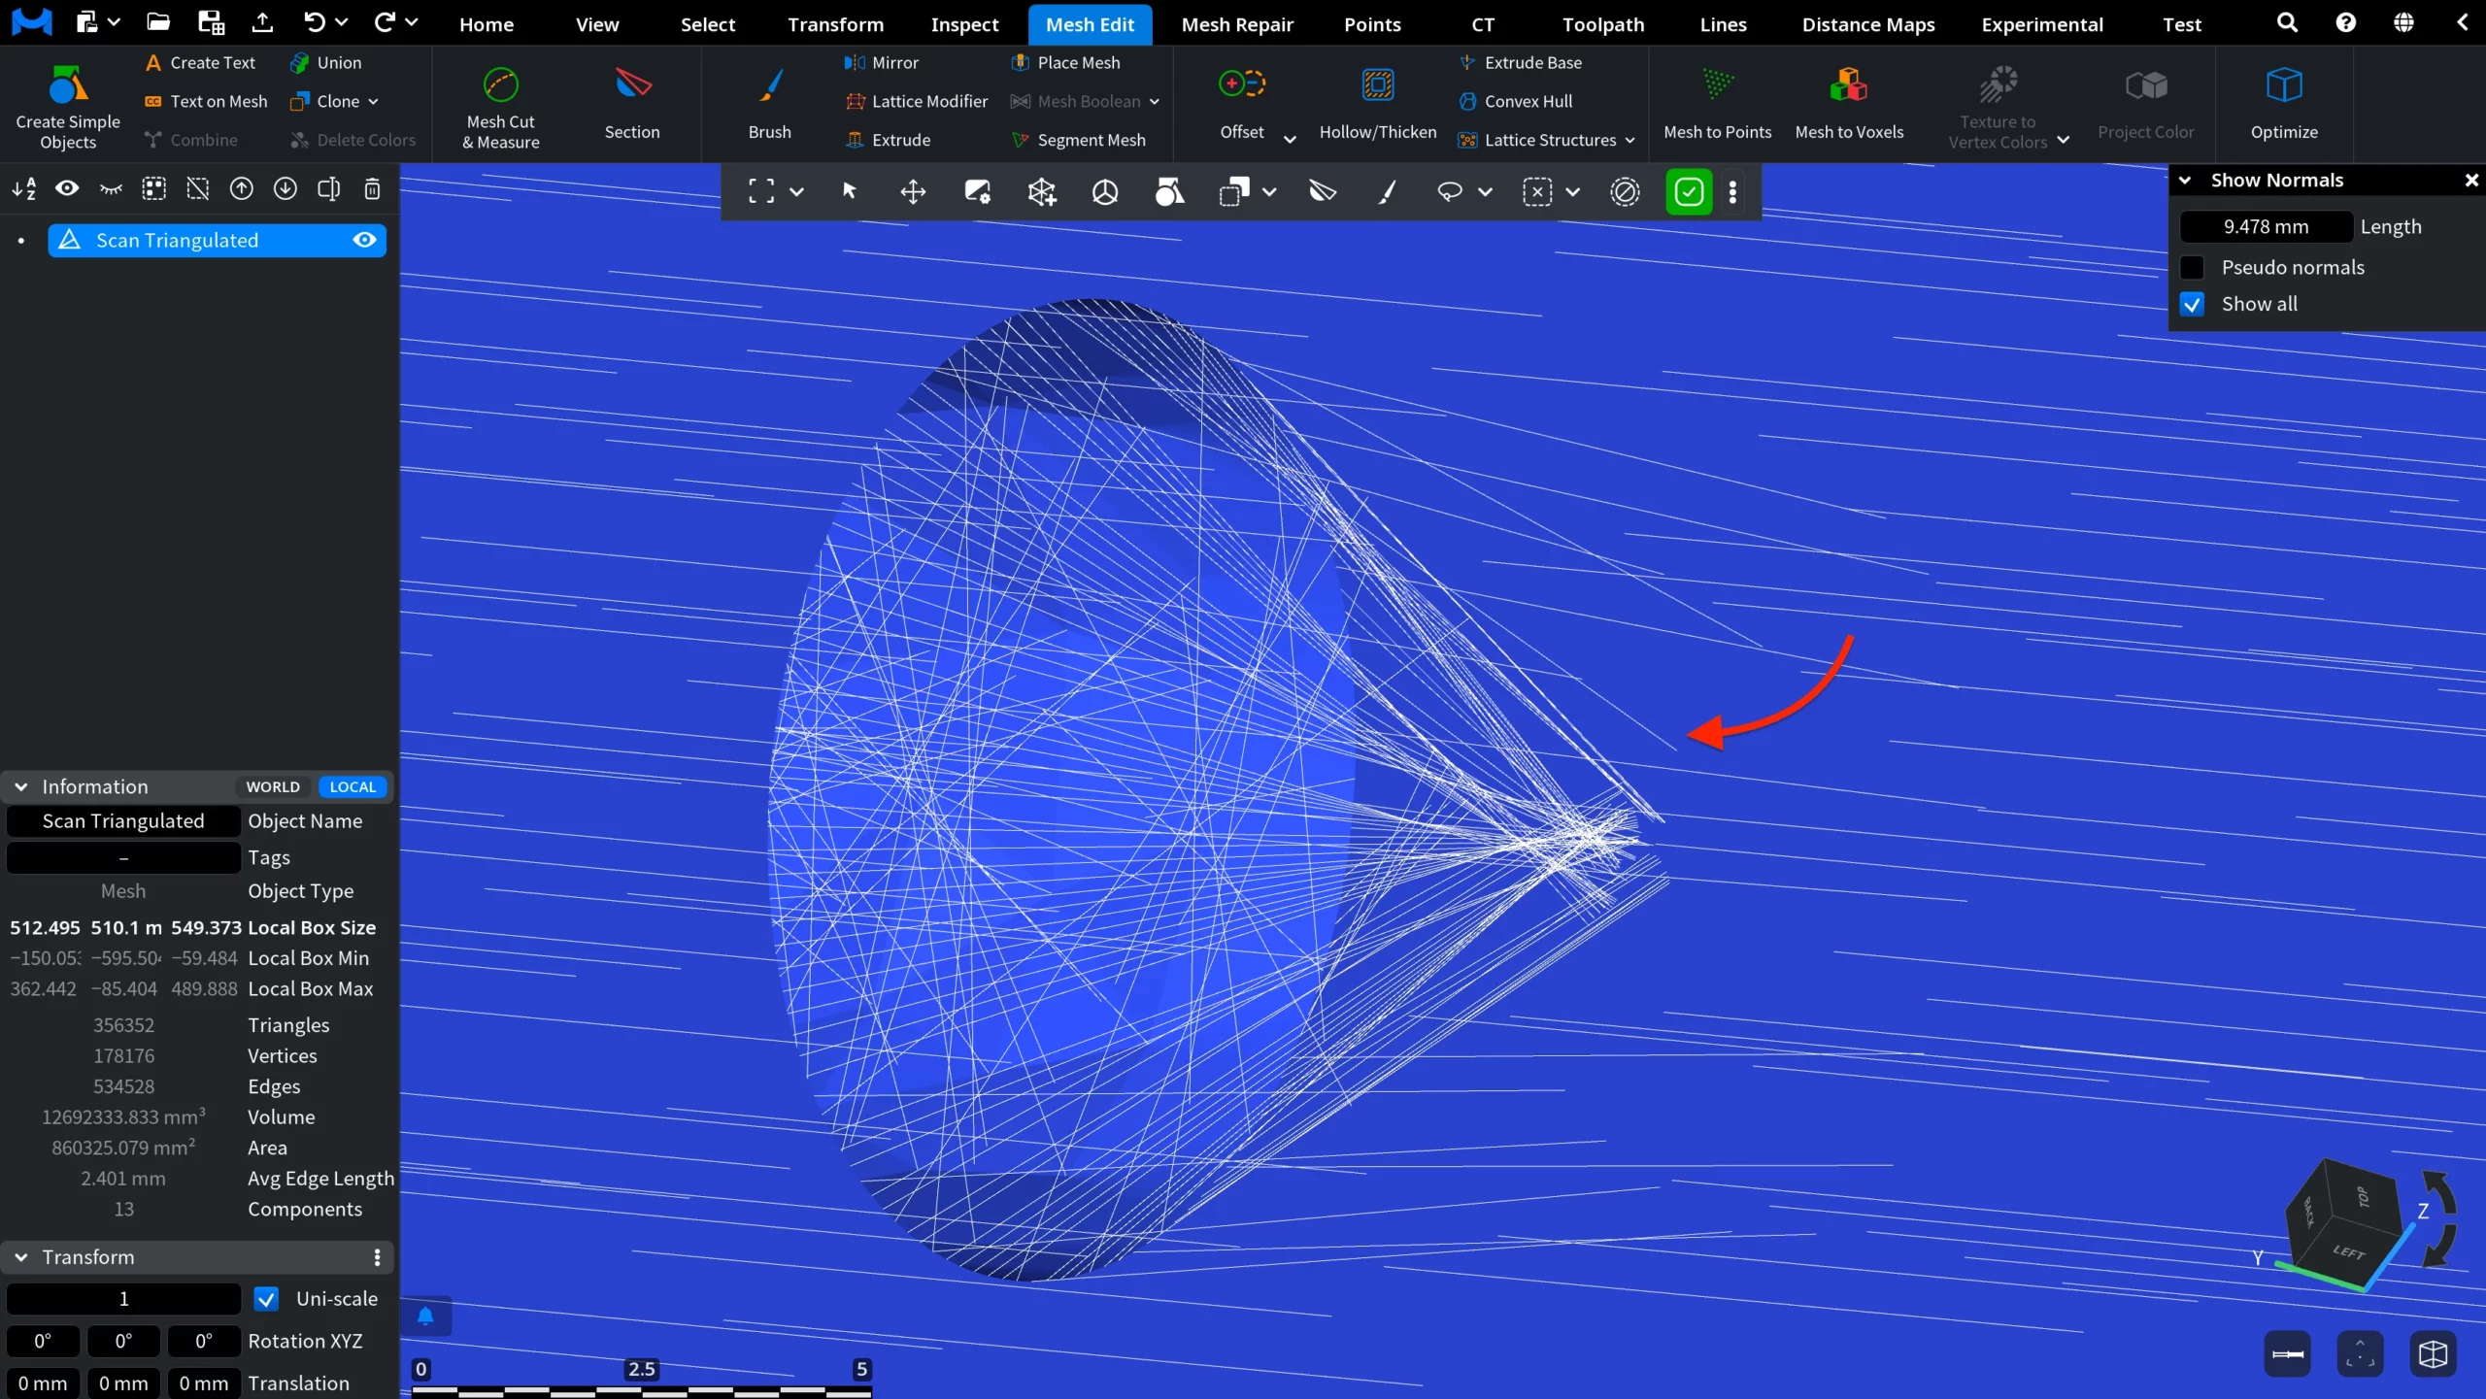Open the lasso selection dropdown arrow

coord(1485,191)
